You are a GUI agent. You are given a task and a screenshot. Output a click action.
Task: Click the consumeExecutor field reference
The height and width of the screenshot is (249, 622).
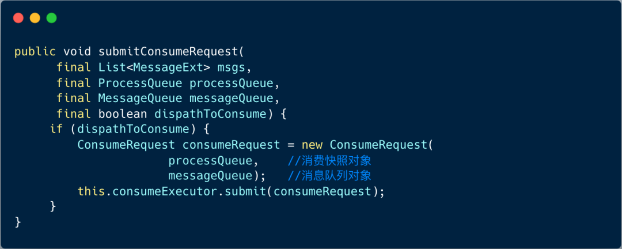tap(161, 191)
